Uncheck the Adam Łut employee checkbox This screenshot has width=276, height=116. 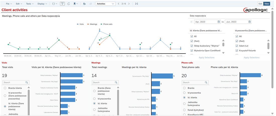pyautogui.click(x=236, y=46)
